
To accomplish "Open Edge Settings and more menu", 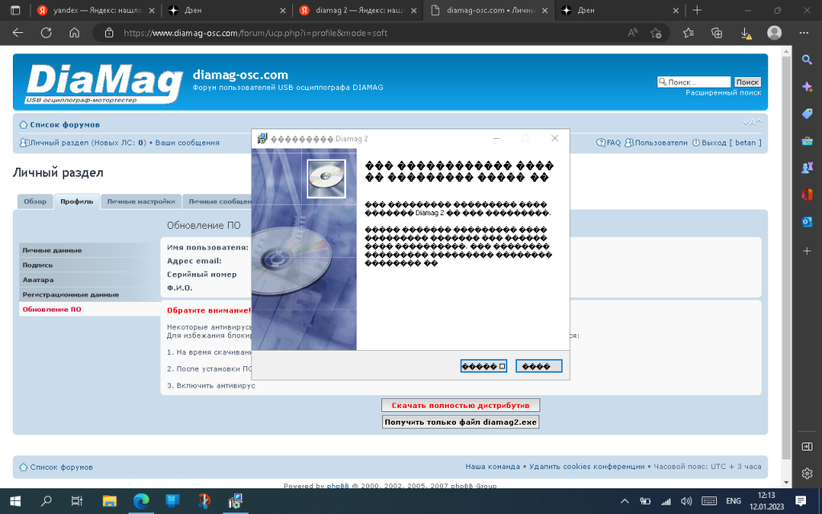I will point(804,32).
